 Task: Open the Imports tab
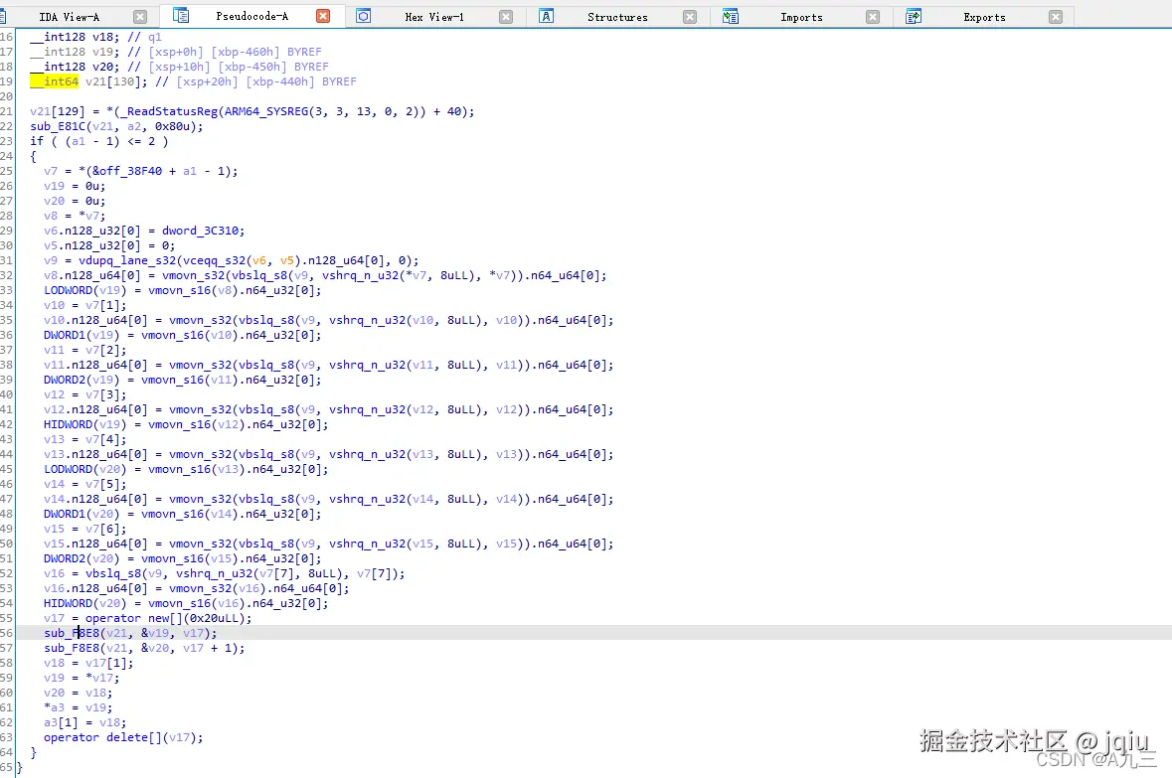[801, 17]
